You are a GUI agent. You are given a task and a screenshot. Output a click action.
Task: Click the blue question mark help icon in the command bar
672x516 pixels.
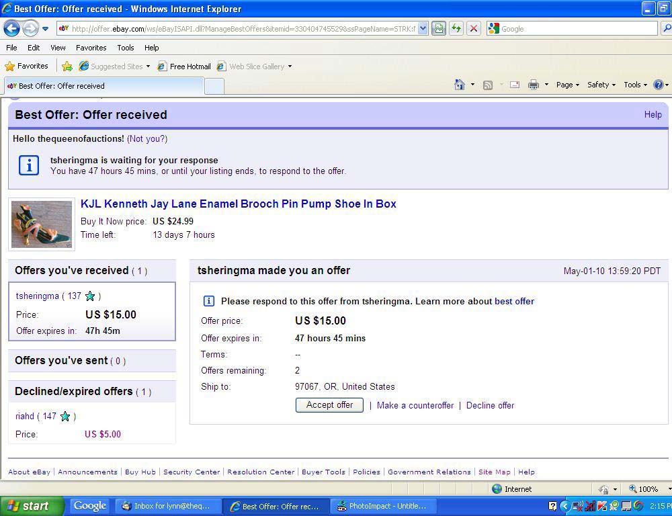[659, 85]
